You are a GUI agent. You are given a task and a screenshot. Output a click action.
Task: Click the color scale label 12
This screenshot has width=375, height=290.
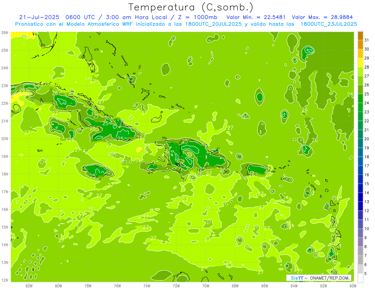[x=367, y=211]
